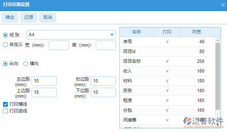This screenshot has width=227, height=132.
Task: Click the column list scrollbar up arrow
Action: [218, 40]
